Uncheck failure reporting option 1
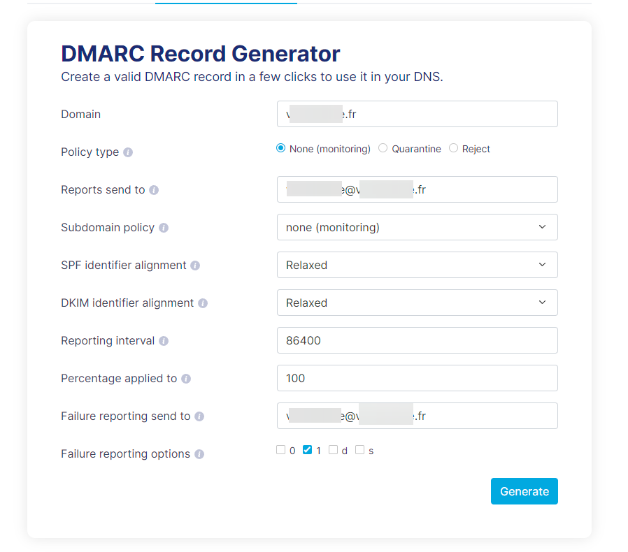628x552 pixels. click(x=307, y=450)
